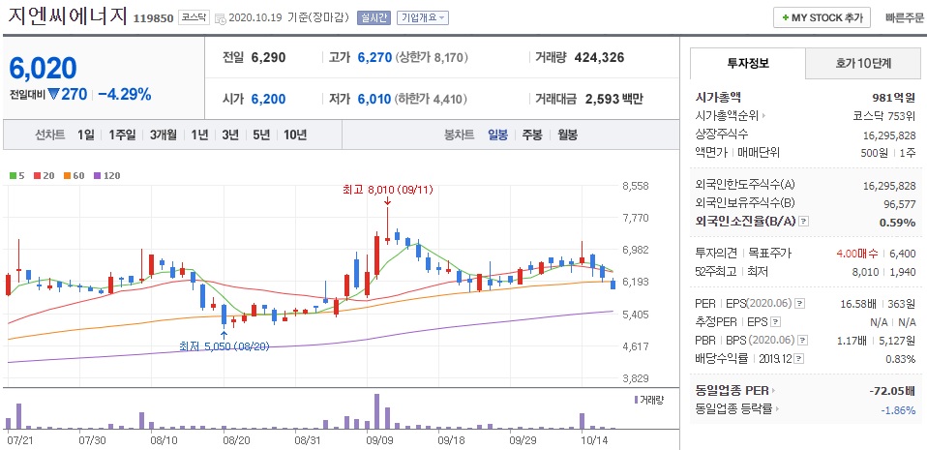Click the 4.00매수 opinion value
The width and height of the screenshot is (927, 450).
[x=857, y=254]
